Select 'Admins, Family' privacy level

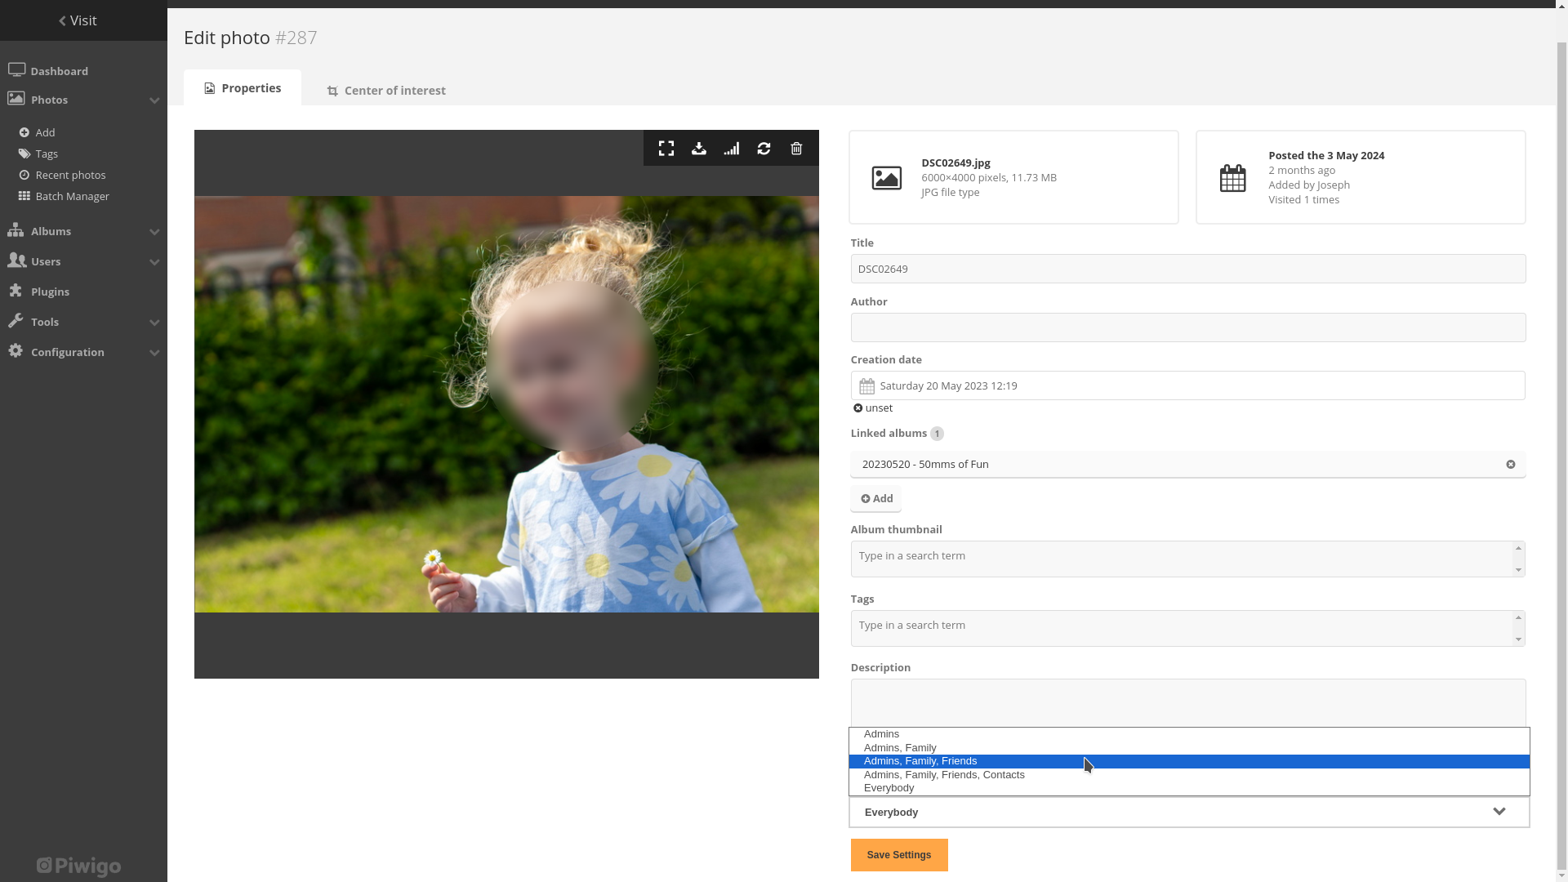click(x=900, y=747)
